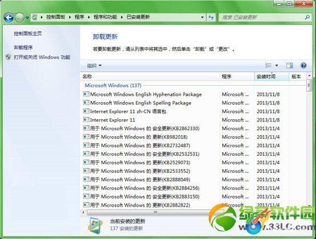Screen dimensions: 316x239
Task: Click the details pane Windows Update icon
Action: point(95,226)
